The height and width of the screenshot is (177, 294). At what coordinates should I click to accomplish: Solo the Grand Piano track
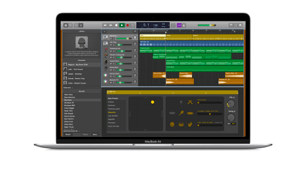point(114,64)
